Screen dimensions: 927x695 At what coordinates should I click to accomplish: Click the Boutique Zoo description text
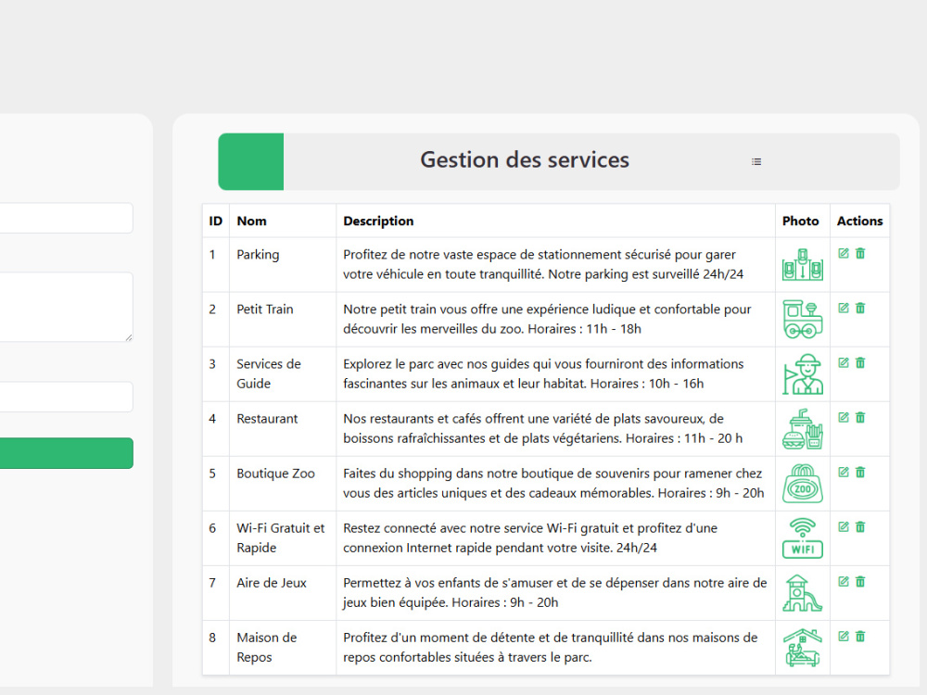[553, 484]
